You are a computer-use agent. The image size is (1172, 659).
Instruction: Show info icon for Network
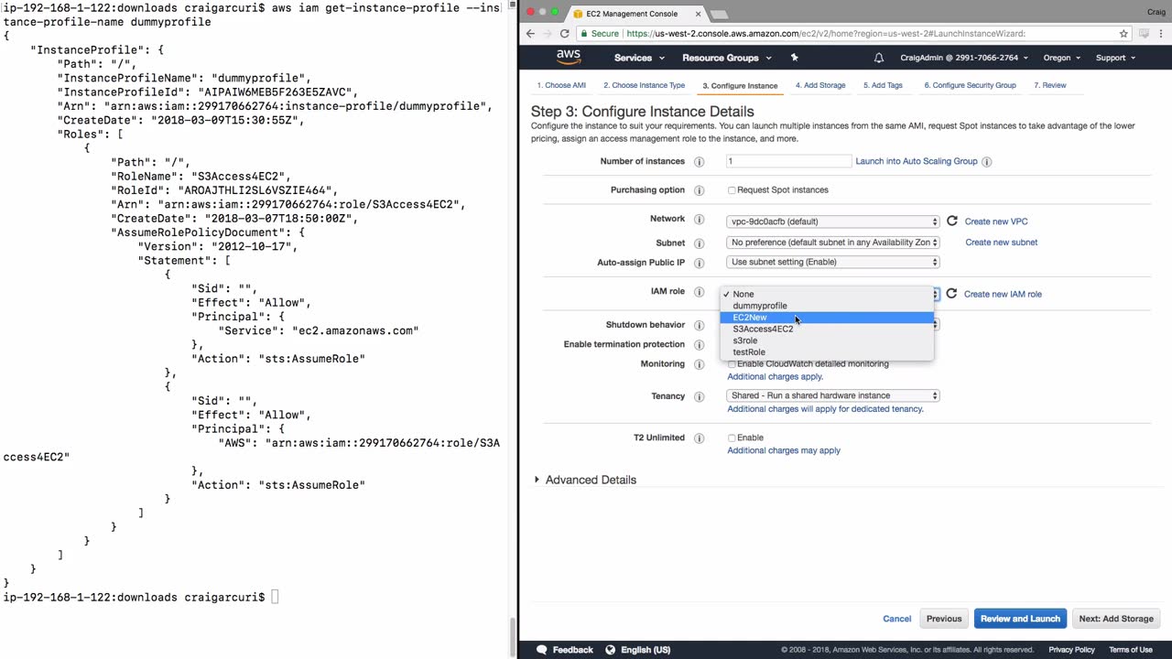699,220
